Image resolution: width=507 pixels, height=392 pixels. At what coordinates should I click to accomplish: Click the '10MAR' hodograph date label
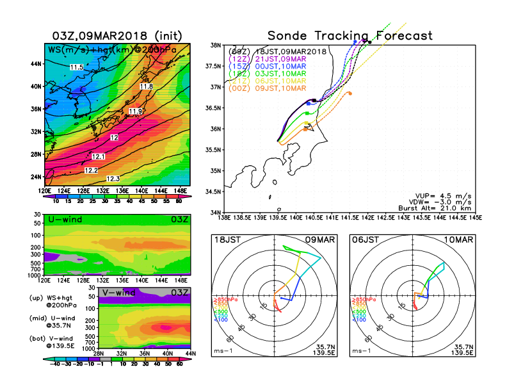(458, 240)
